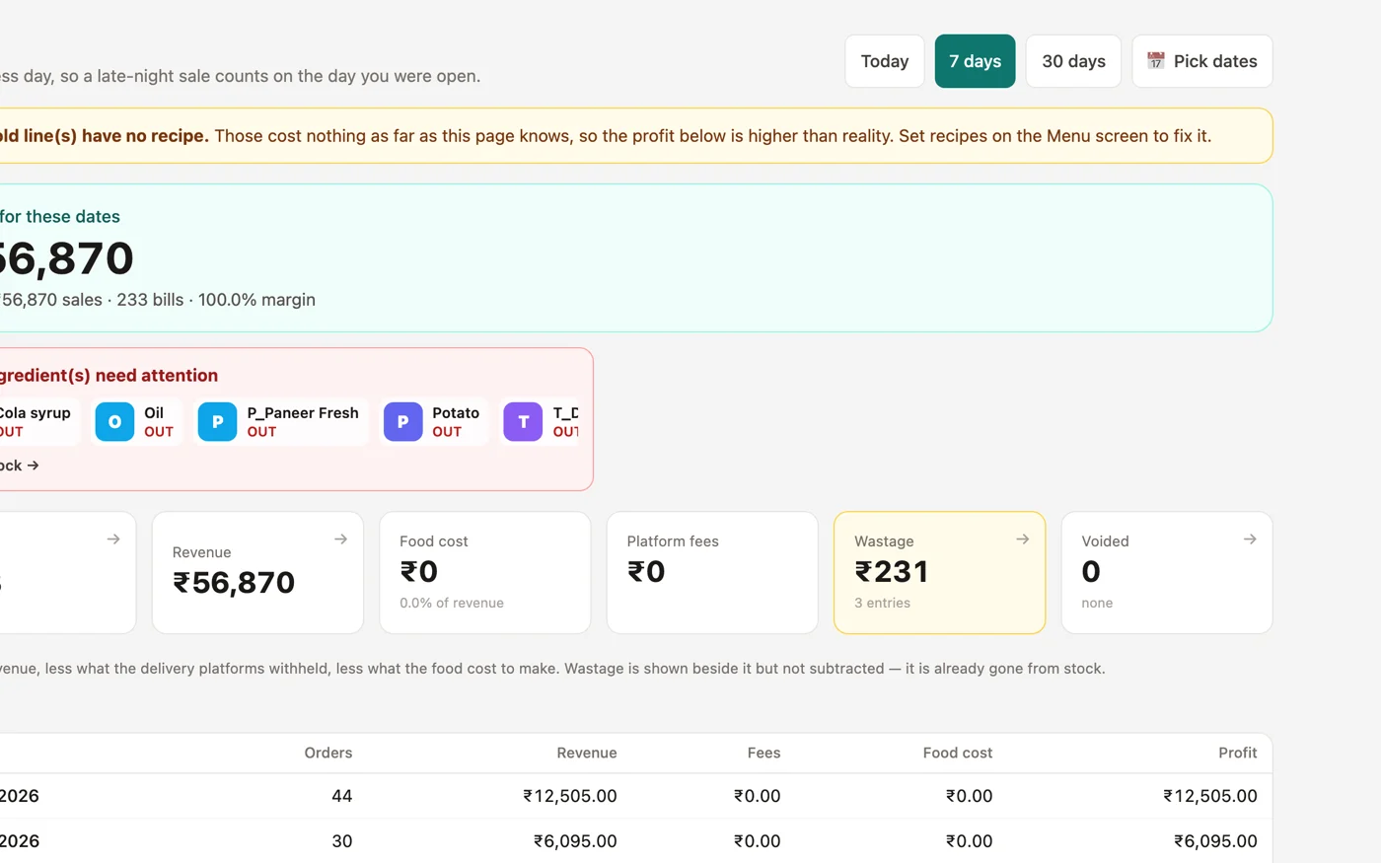
Task: Click the 44 orders cell
Action: click(342, 796)
